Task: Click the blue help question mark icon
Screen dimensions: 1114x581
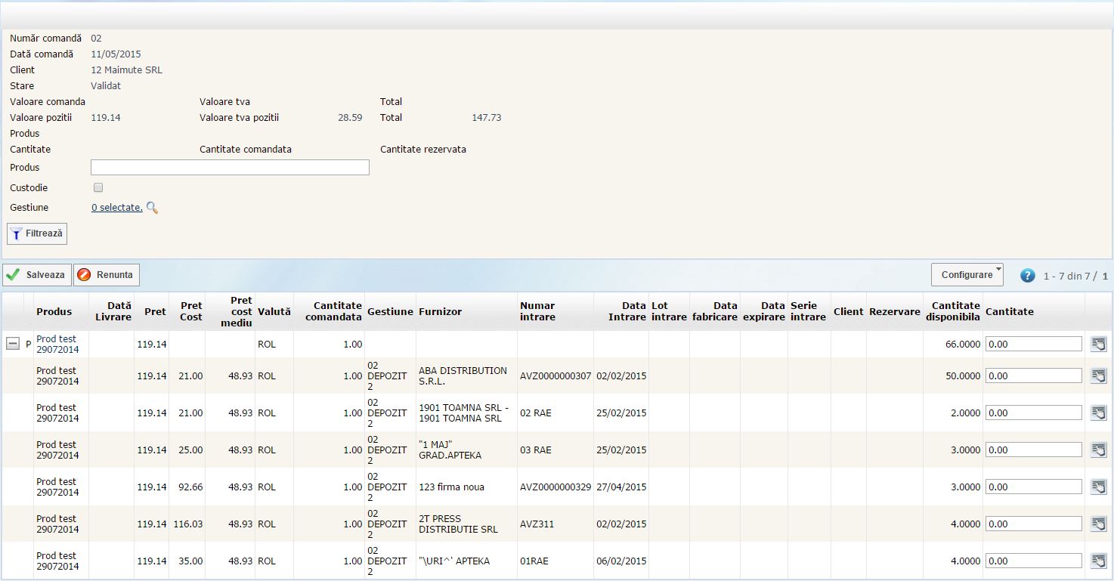Action: pos(1027,276)
